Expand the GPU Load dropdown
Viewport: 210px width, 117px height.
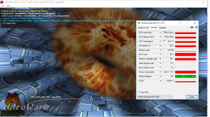[x=160, y=55]
